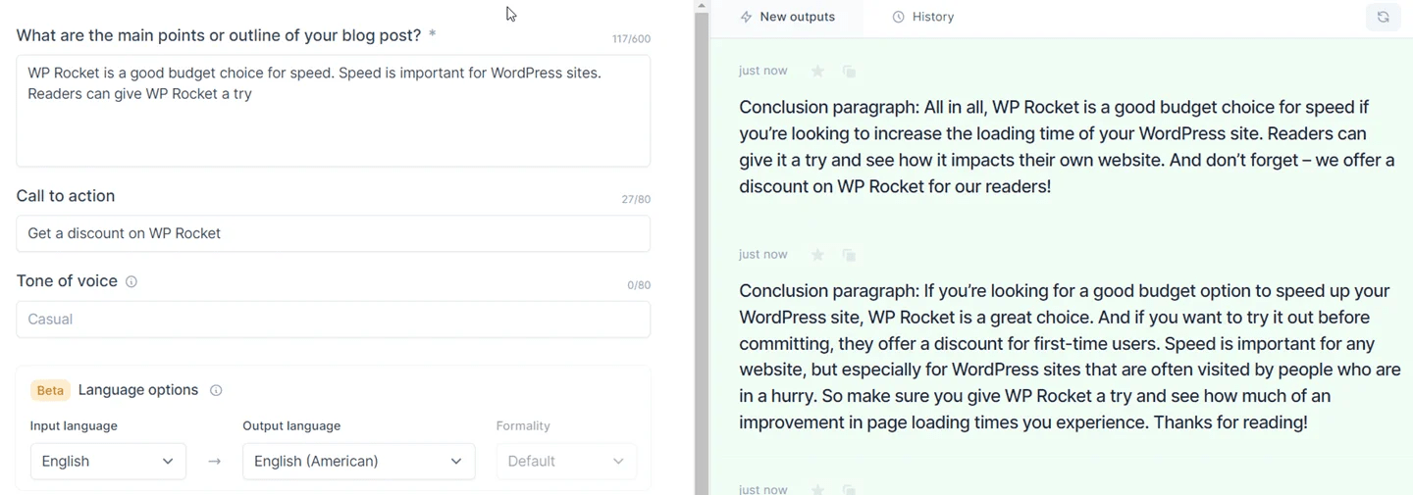The height and width of the screenshot is (495, 1413).
Task: Star the first conclusion paragraph output
Action: click(817, 72)
